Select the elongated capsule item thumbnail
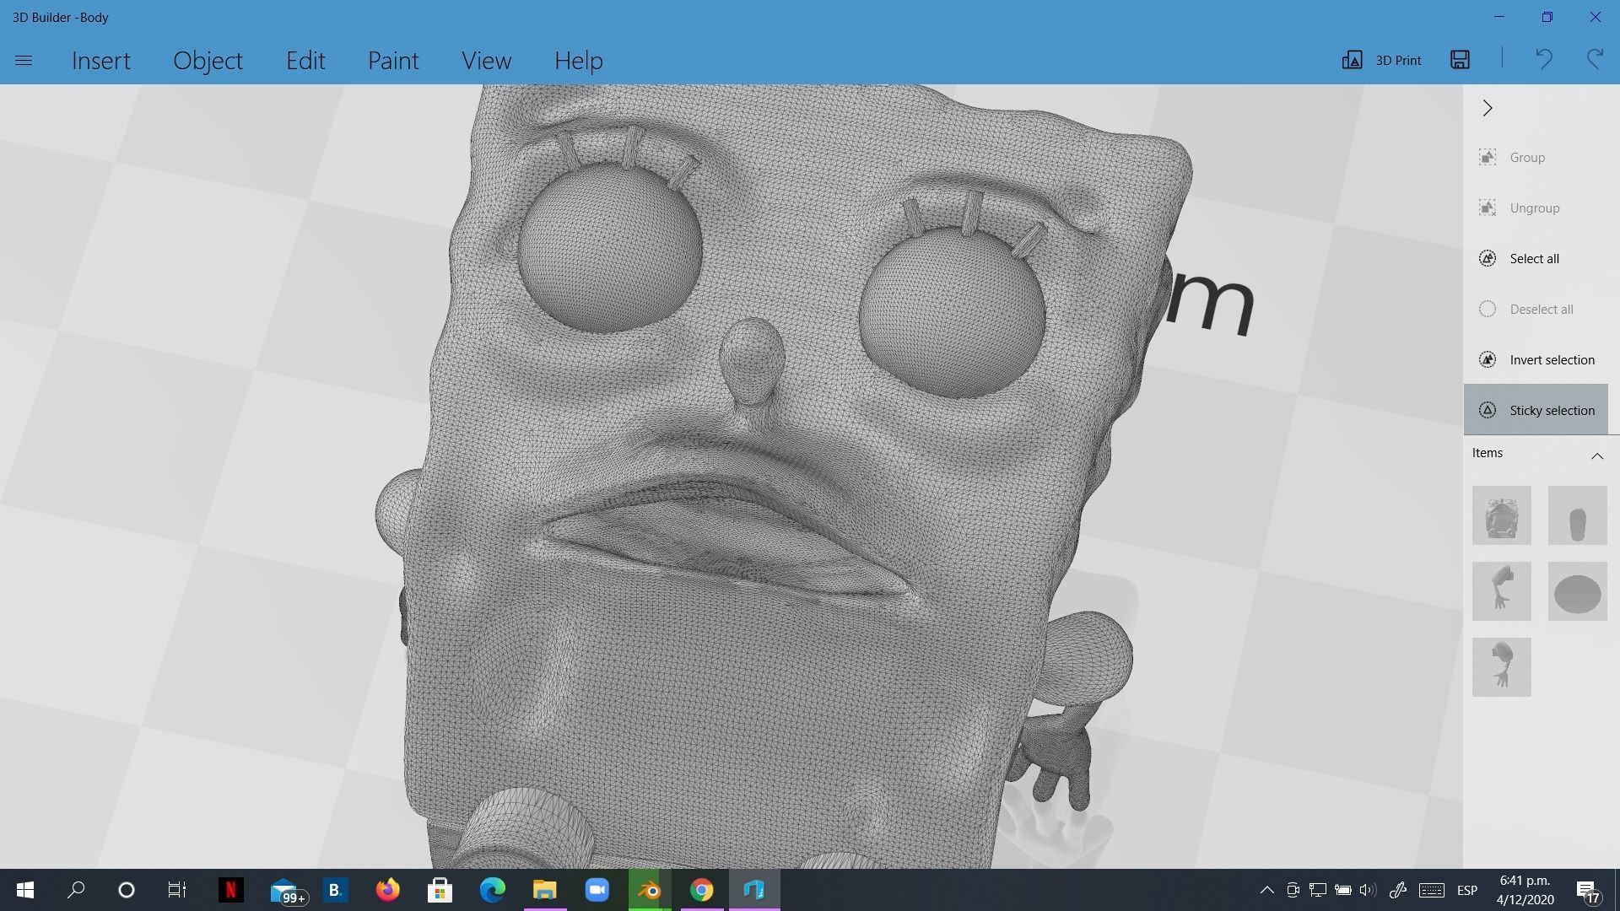 pos(1578,515)
